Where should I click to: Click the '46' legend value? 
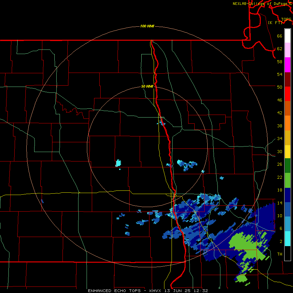pyautogui.click(x=280, y=100)
